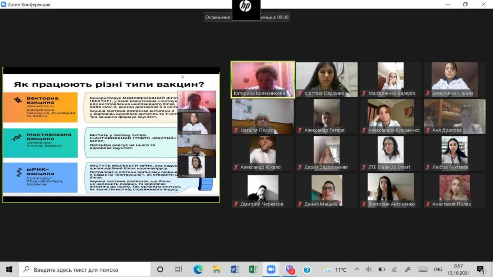
Task: Click the name label Анастасия Поляк
Action: (451, 204)
